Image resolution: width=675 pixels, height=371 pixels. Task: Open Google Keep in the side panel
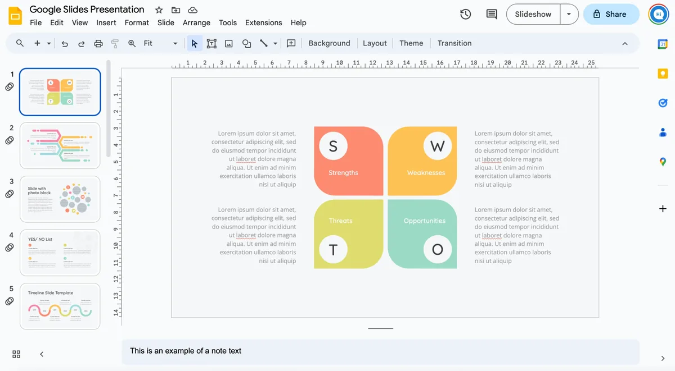[x=663, y=74]
